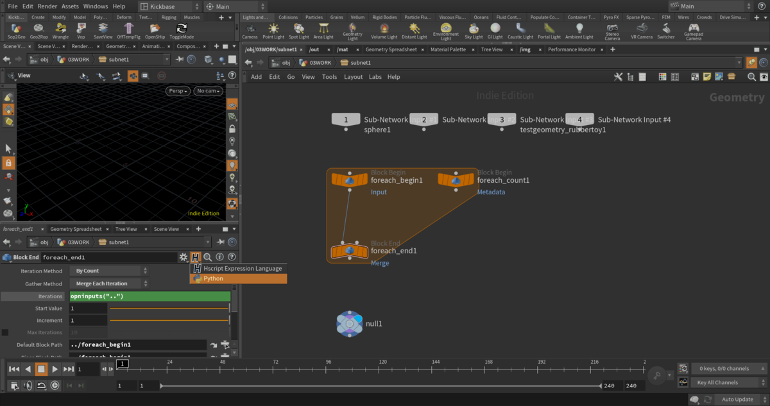Screen dimensions: 770x406
Task: Switch to the Material Palette tab
Action: [449, 49]
